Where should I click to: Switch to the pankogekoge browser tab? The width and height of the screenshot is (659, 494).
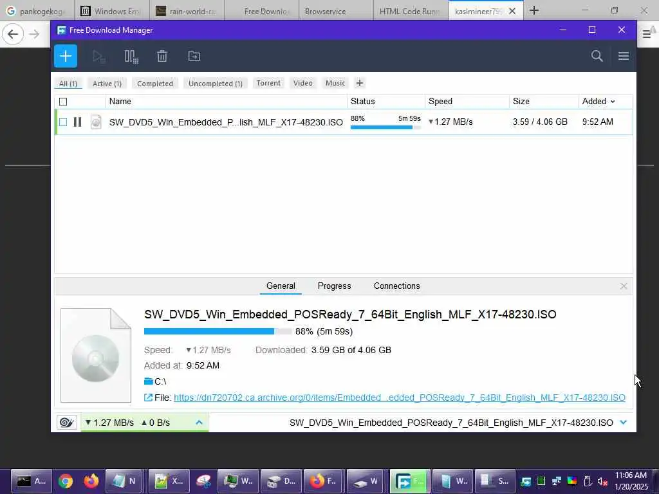[37, 11]
